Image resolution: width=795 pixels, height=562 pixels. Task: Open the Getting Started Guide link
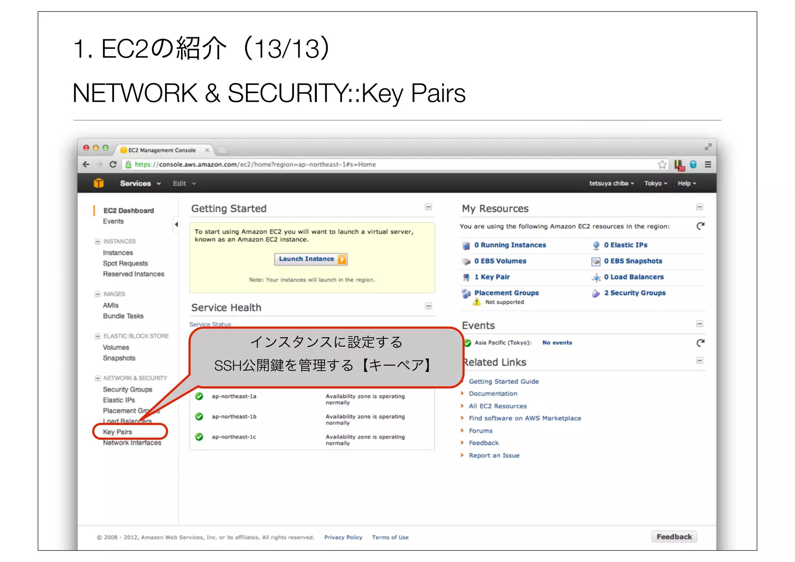point(504,381)
